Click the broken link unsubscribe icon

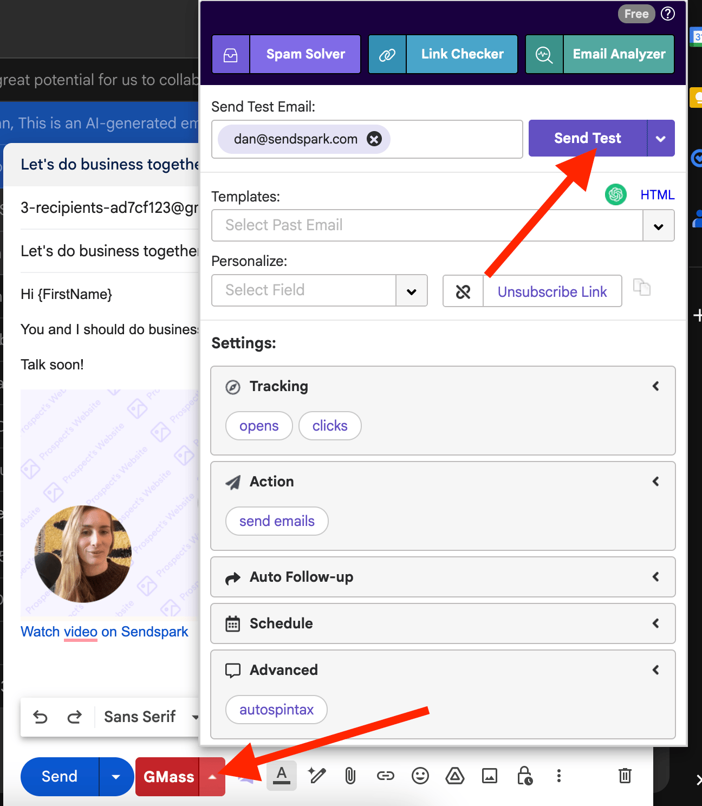pyautogui.click(x=463, y=291)
